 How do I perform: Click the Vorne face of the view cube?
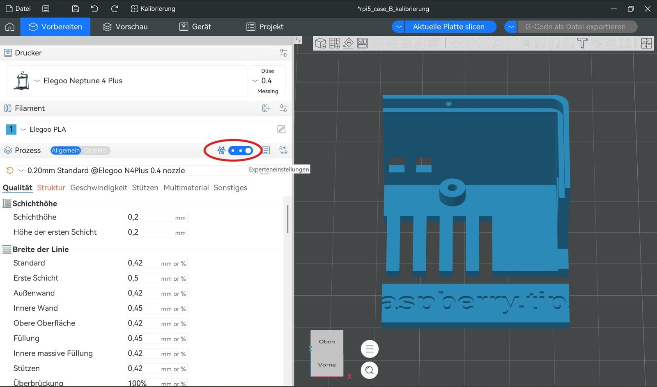(327, 364)
